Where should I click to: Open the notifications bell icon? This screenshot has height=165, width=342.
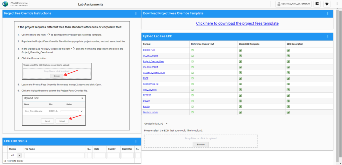tap(327, 4)
